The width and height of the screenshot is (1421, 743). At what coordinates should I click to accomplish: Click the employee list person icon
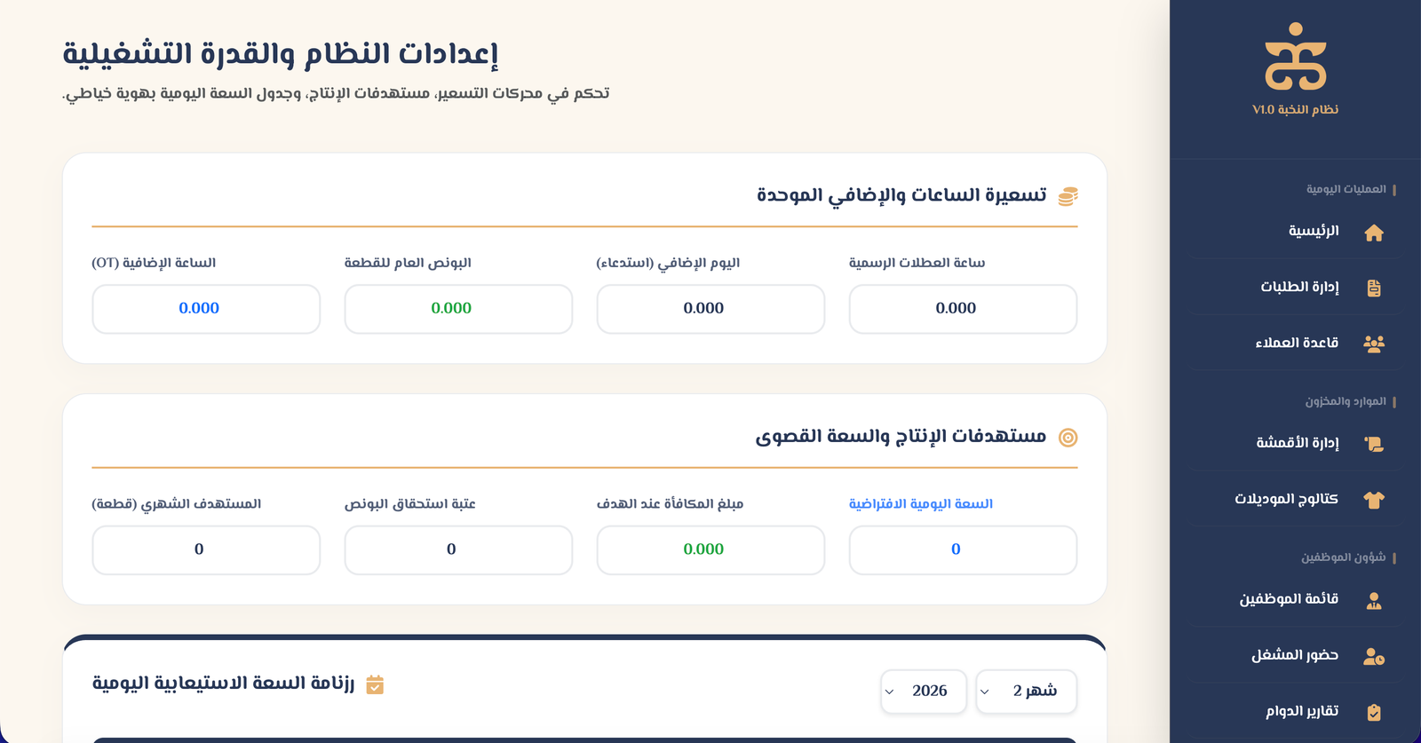click(x=1374, y=601)
